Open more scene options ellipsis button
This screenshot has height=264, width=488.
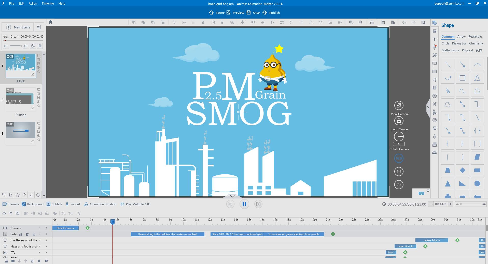tap(38, 195)
